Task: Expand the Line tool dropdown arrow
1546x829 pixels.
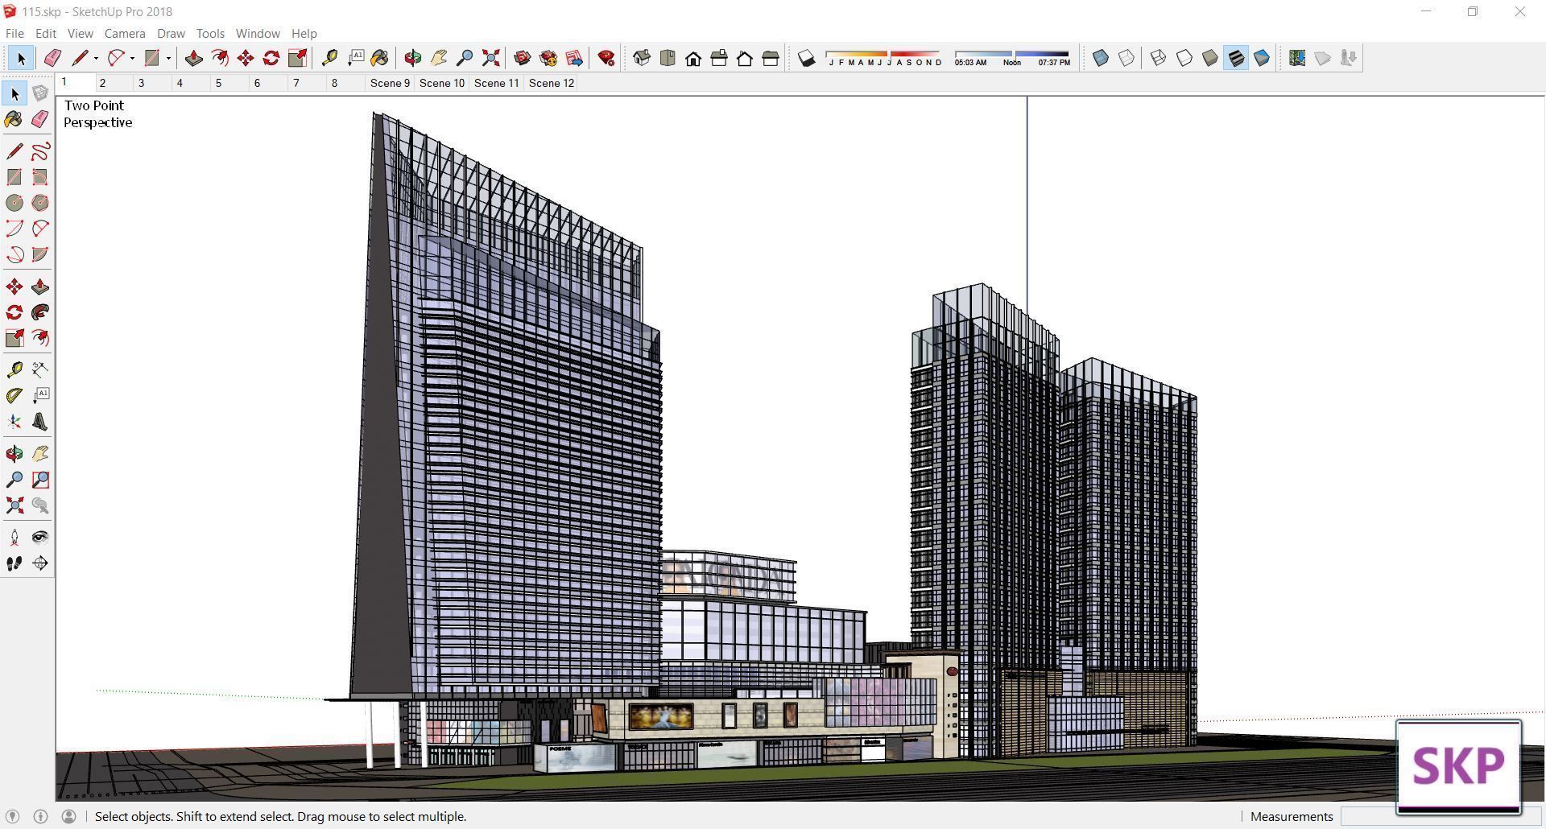Action: pyautogui.click(x=96, y=58)
